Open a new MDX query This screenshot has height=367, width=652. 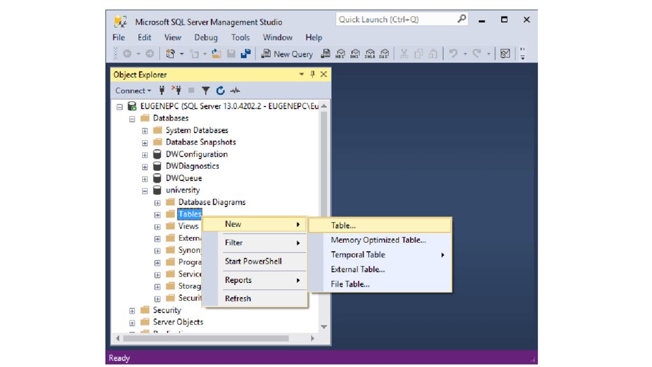pos(340,54)
